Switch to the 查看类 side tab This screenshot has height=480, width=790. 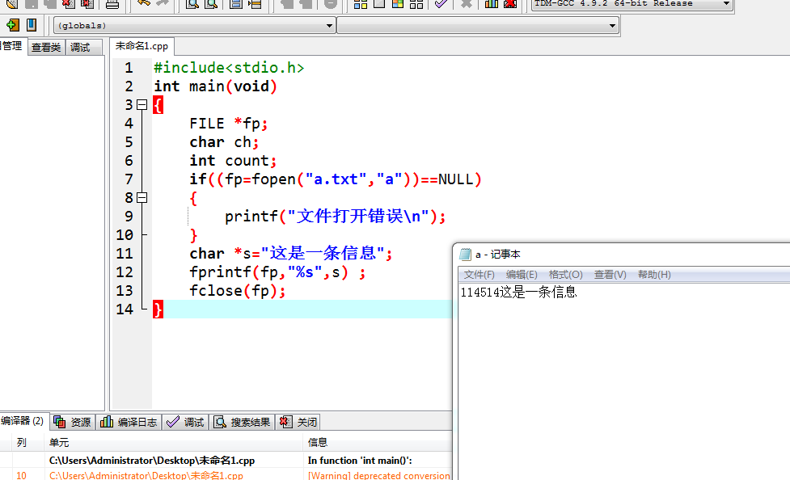46,48
